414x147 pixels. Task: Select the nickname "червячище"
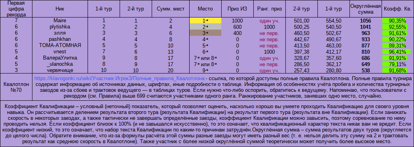click(x=60, y=70)
